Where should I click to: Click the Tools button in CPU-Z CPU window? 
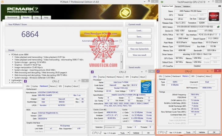coord(122,133)
